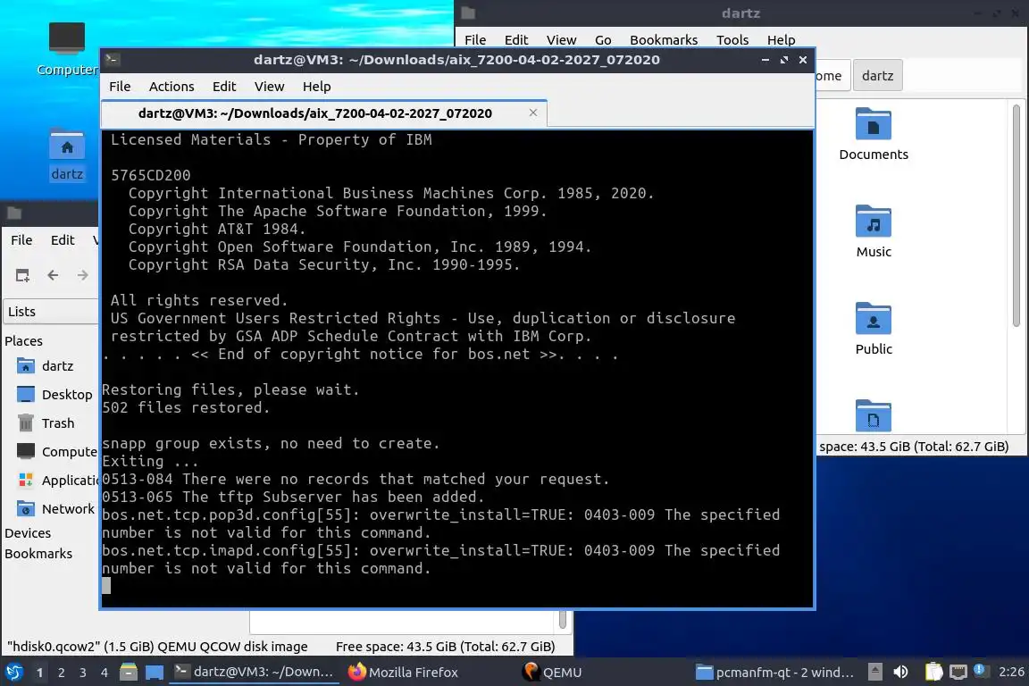Open the Help menu in the dartz file manager
The height and width of the screenshot is (686, 1029).
[781, 40]
